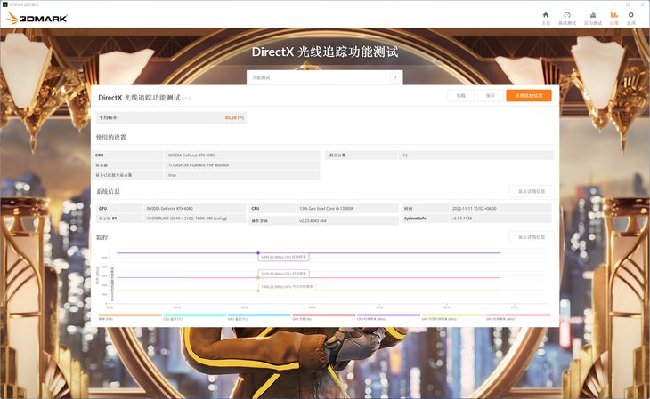
Task: Toggle the CPU temperature legend
Action: [x=195, y=317]
